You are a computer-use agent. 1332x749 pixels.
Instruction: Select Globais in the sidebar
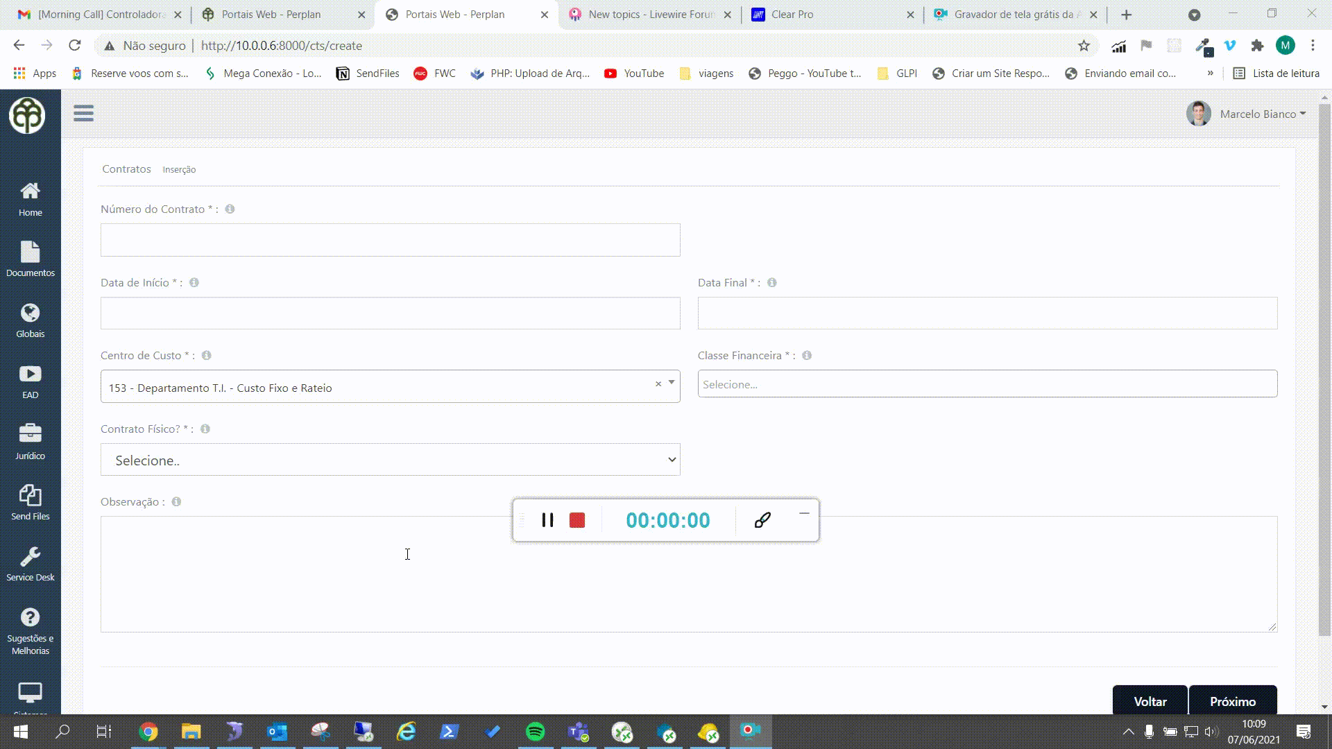30,319
